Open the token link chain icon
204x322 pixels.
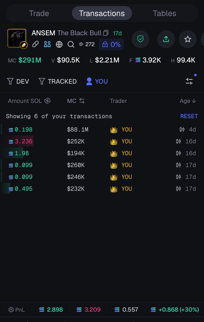click(35, 44)
